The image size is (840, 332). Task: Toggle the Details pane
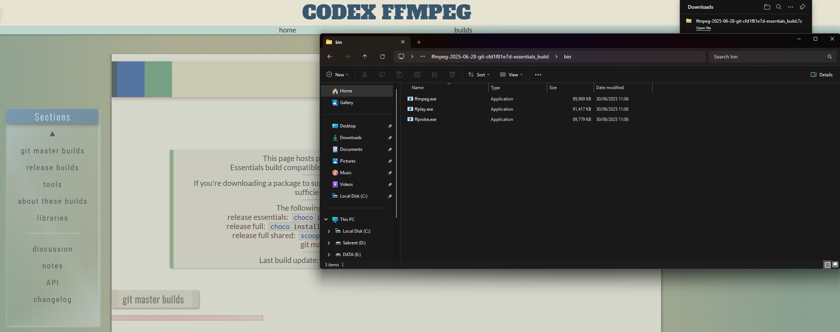(x=822, y=75)
